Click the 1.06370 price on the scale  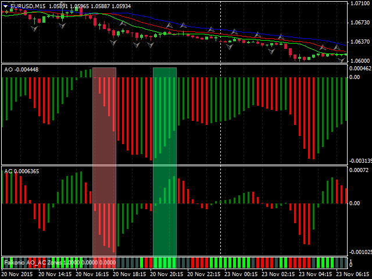point(360,41)
